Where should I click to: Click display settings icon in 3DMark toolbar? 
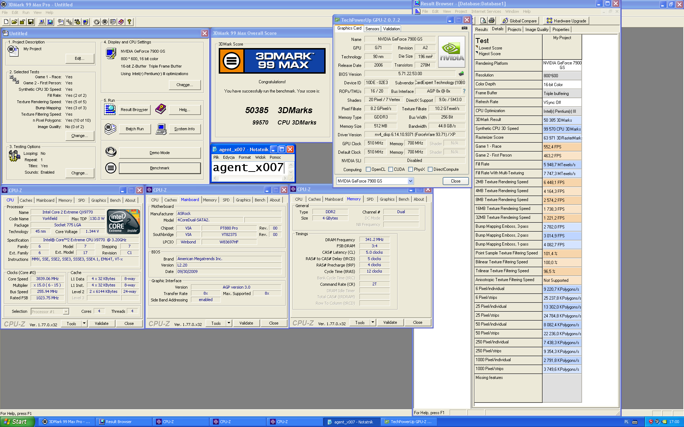(85, 22)
